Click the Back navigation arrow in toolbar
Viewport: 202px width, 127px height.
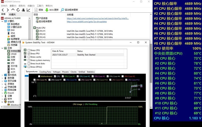(3, 10)
